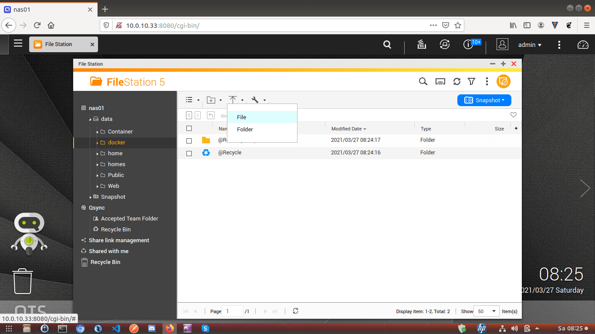Check the first folder row checkbox
The height and width of the screenshot is (334, 595).
click(189, 141)
